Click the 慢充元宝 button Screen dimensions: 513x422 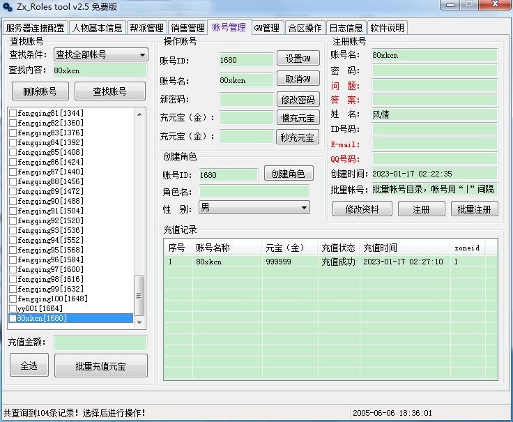coord(298,117)
